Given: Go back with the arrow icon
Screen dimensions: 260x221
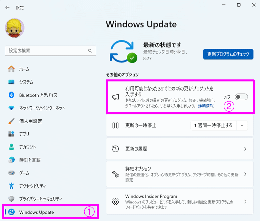Looking at the screenshot, I should 7,7.
